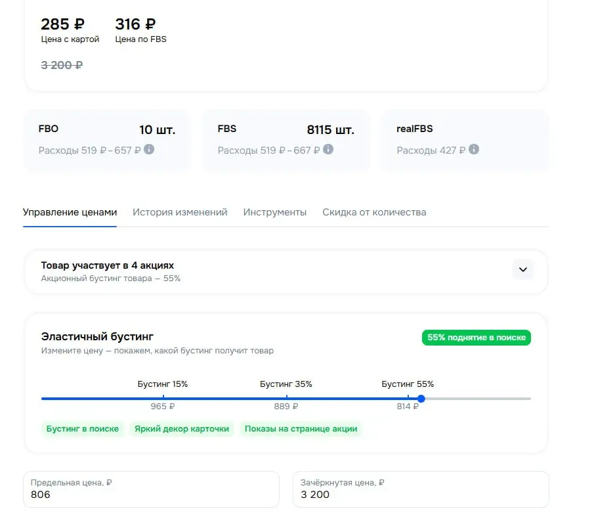Switch to the Управление ценами tab
This screenshot has width=594, height=515.
70,212
